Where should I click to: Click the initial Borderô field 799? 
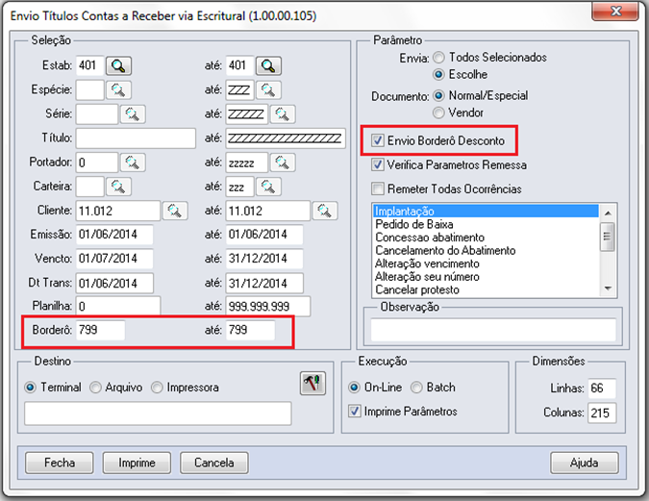click(x=100, y=330)
